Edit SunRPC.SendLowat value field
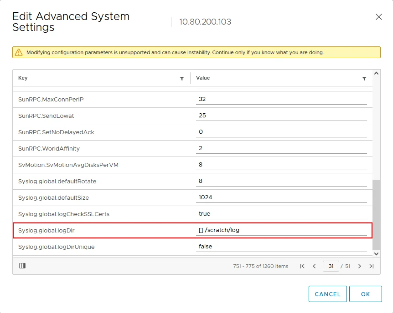Screen dimensions: 393x313 (281, 116)
